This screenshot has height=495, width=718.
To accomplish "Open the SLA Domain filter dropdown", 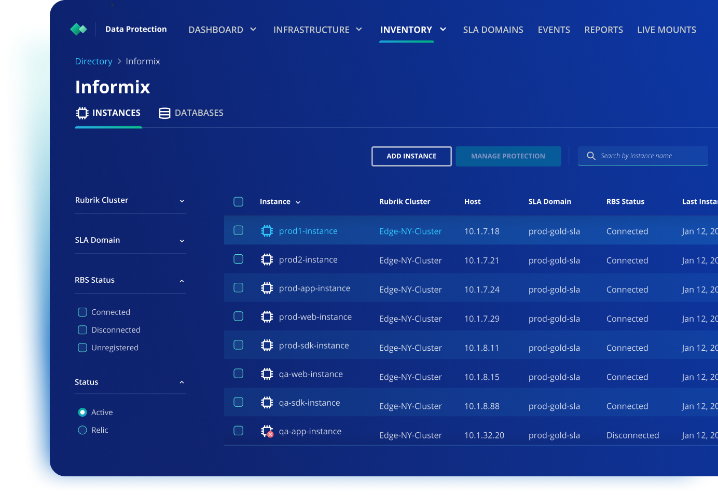I will (x=182, y=241).
